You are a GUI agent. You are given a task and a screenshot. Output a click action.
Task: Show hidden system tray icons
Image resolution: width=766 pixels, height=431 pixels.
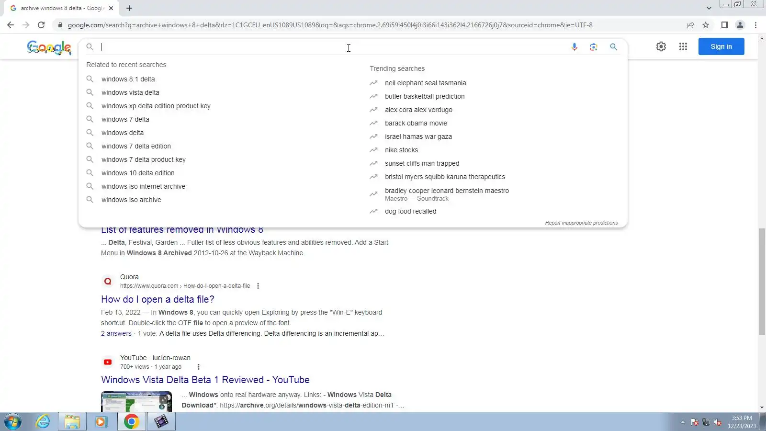(x=683, y=422)
